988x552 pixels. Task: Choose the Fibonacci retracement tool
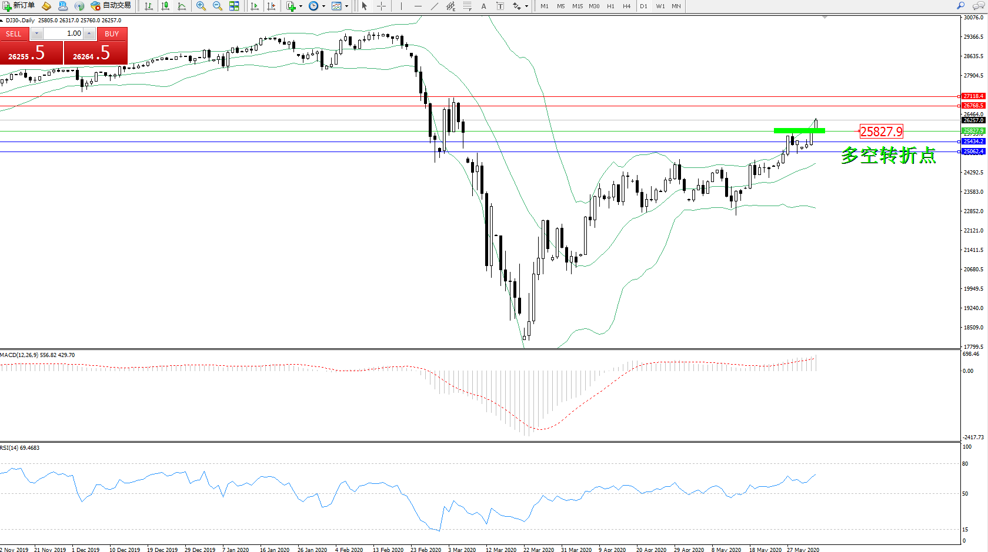coord(467,6)
